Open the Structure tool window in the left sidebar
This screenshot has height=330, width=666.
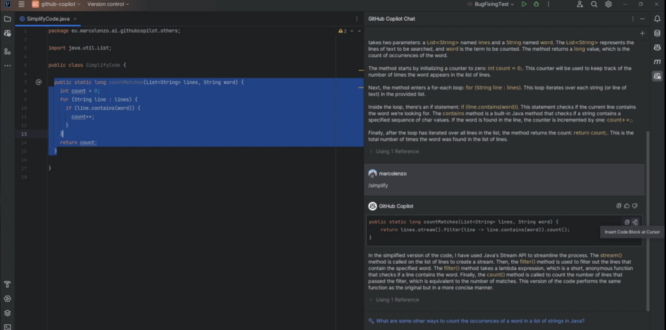7,51
